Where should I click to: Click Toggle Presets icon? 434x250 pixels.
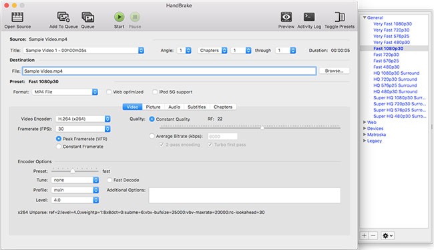pyautogui.click(x=339, y=17)
